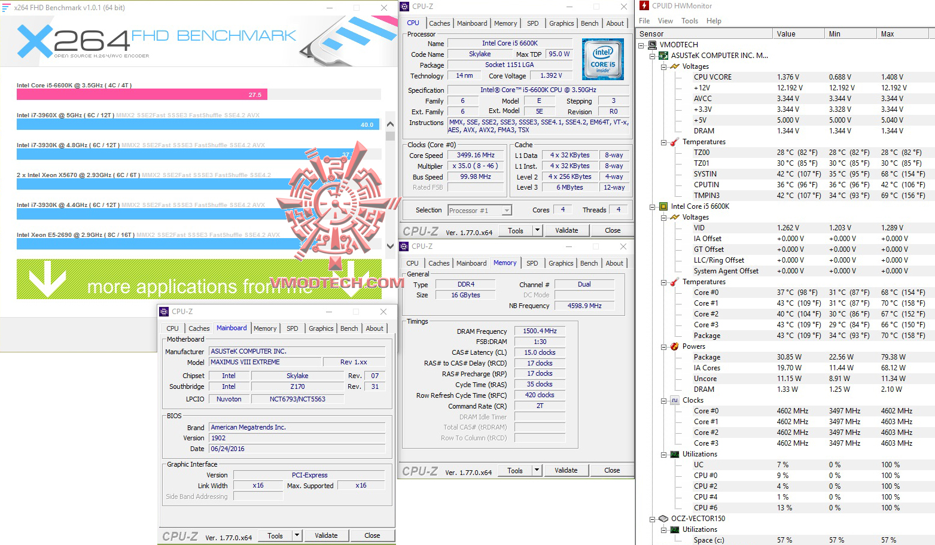Click the CPUID HWMonitor title bar icon

(x=645, y=5)
